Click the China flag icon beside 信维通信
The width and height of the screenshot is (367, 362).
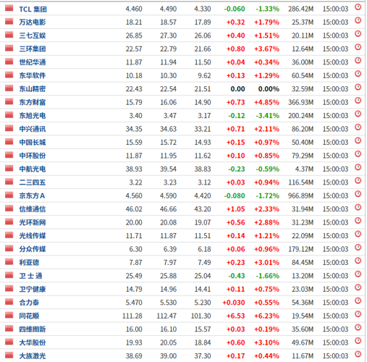tap(9, 208)
